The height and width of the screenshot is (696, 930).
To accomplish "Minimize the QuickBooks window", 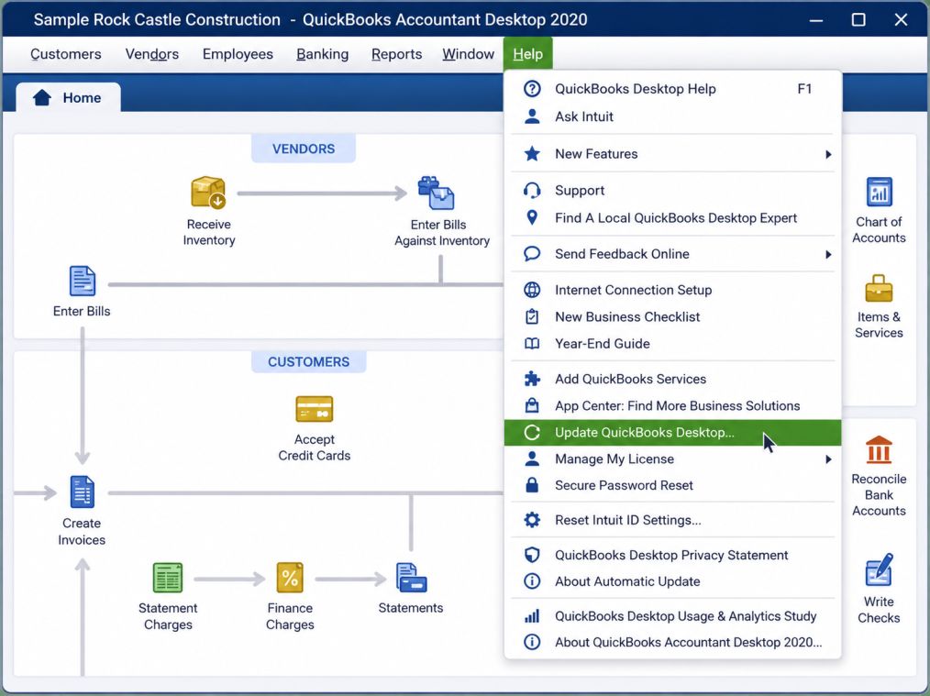I will 816,19.
